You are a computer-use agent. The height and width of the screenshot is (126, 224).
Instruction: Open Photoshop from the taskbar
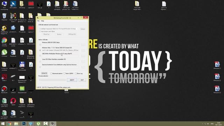(24, 124)
